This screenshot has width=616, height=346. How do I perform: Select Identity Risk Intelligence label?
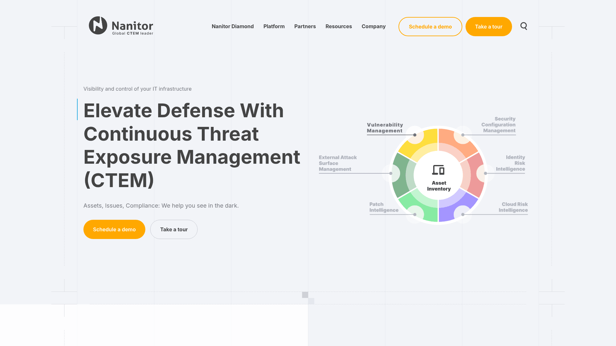(x=510, y=163)
